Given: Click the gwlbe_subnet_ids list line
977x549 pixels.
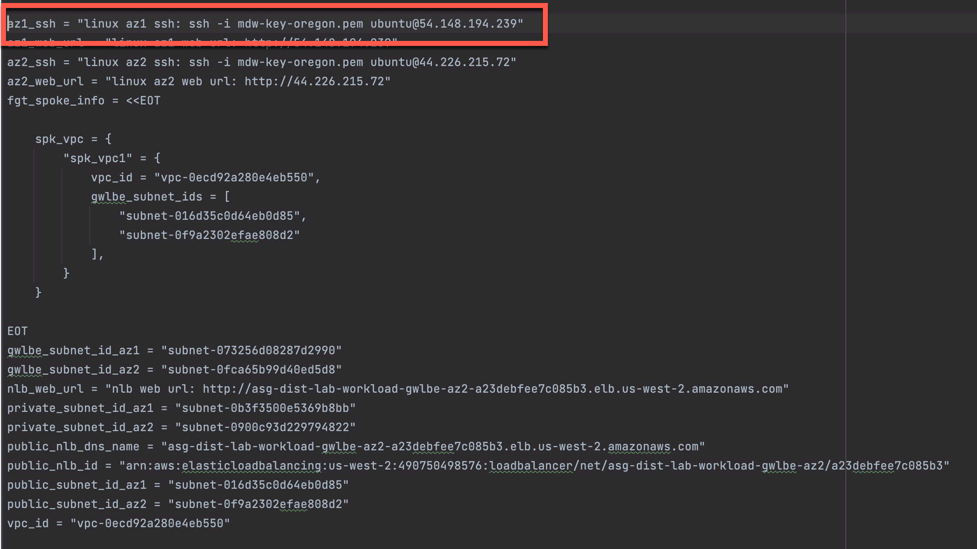Looking at the screenshot, I should coord(161,197).
